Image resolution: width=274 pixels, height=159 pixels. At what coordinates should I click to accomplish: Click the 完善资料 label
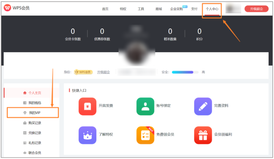coord(221,106)
